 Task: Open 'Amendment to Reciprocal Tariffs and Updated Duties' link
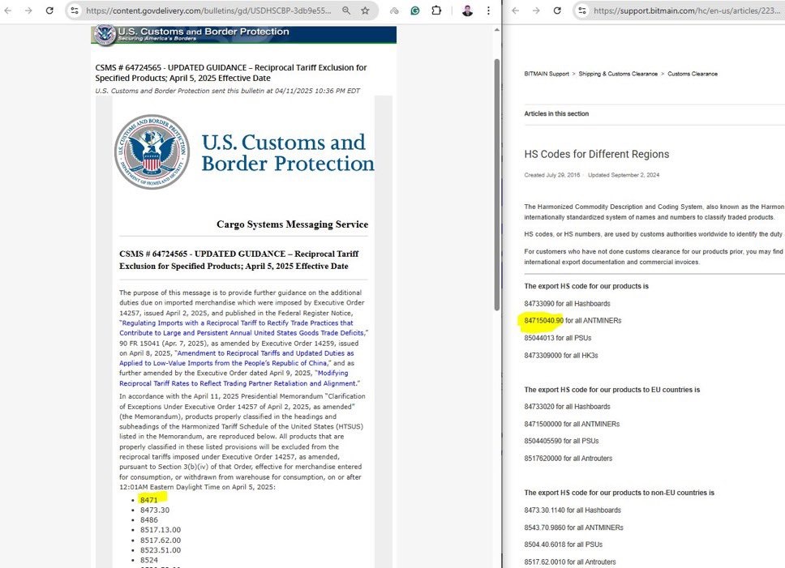click(236, 358)
